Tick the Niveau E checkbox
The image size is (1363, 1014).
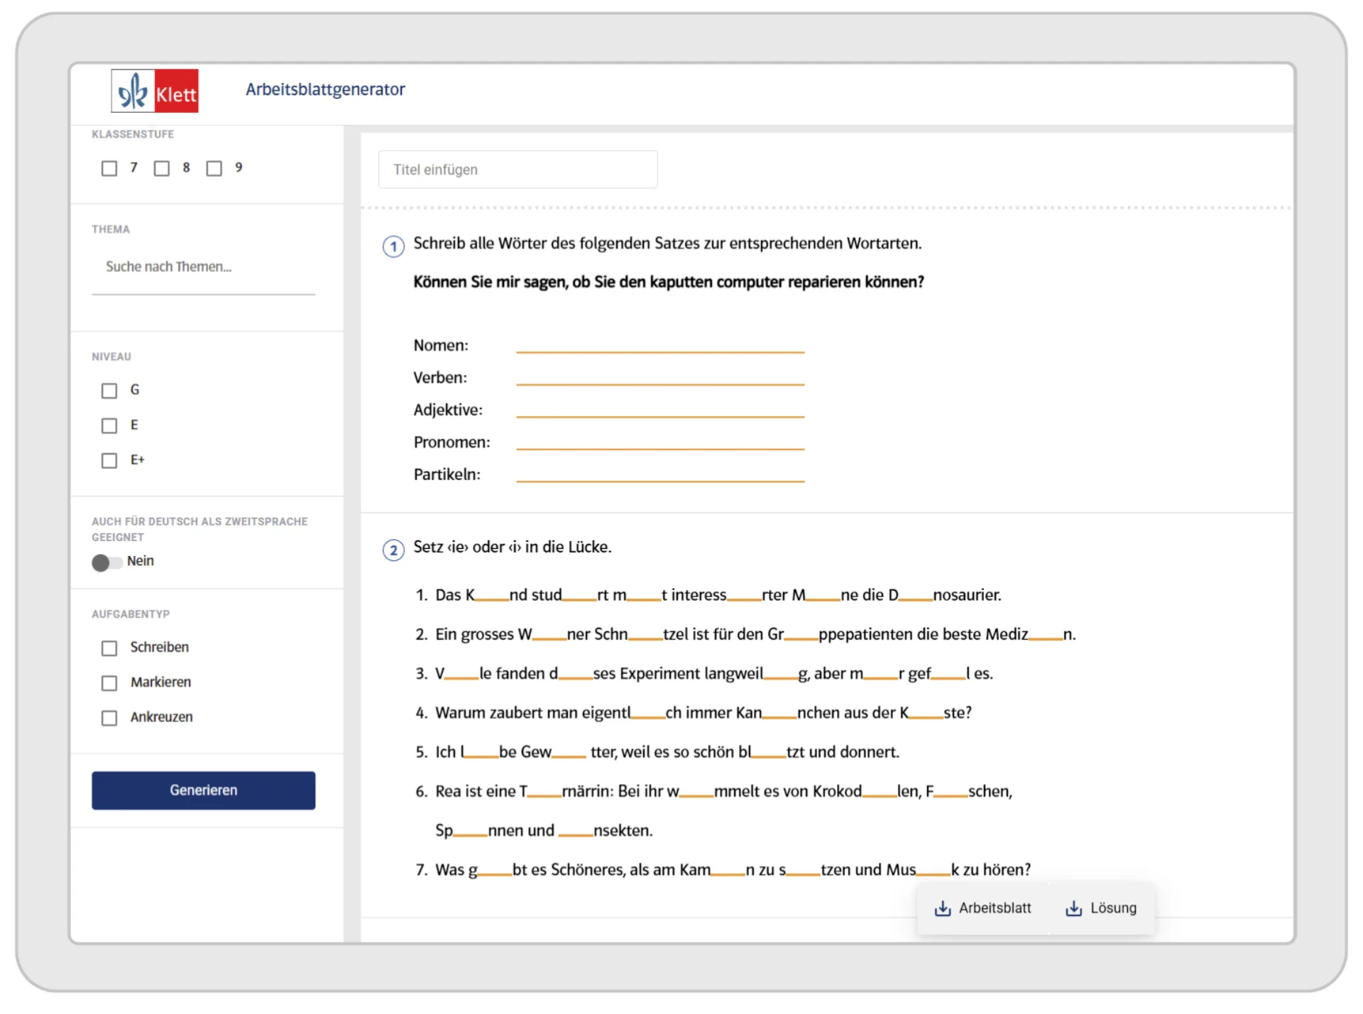pyautogui.click(x=109, y=425)
